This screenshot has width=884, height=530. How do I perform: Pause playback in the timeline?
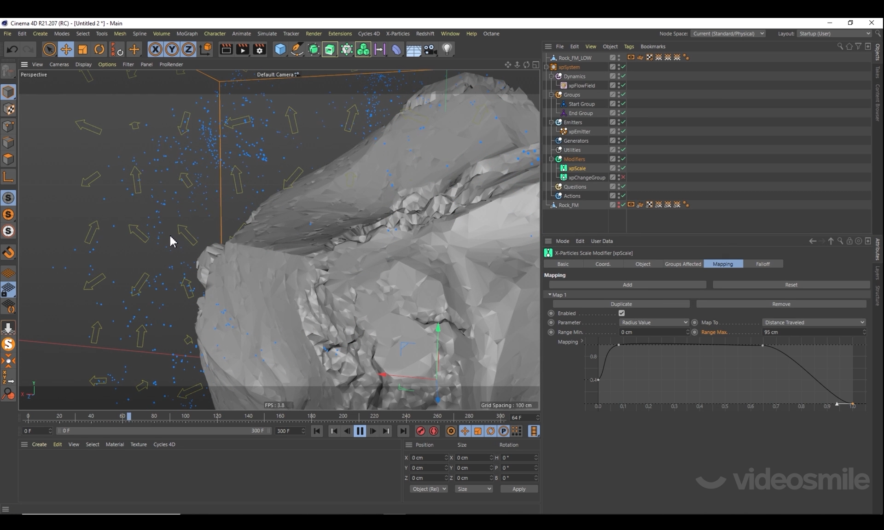point(360,431)
